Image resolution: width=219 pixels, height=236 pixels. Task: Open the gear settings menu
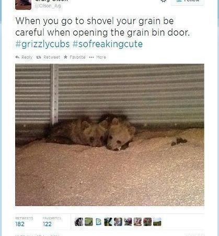(163, 1)
